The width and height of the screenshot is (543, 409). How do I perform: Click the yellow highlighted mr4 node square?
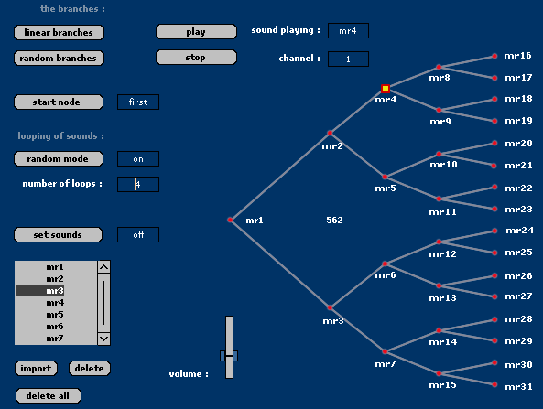click(386, 89)
